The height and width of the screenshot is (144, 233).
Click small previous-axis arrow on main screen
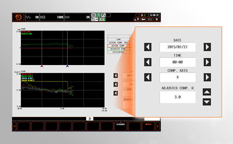[x=116, y=93]
